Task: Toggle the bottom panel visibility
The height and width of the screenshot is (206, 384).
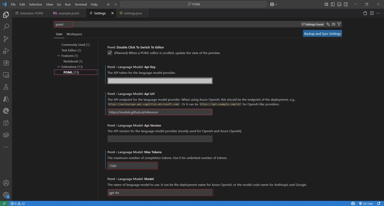Action: [339, 4]
